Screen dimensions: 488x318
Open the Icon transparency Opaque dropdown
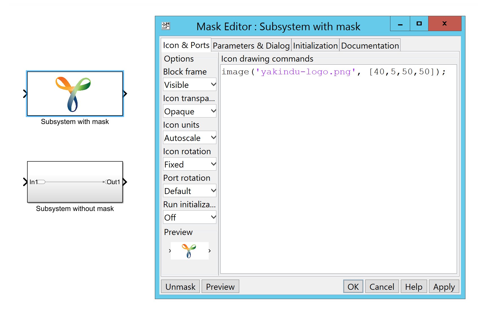190,111
